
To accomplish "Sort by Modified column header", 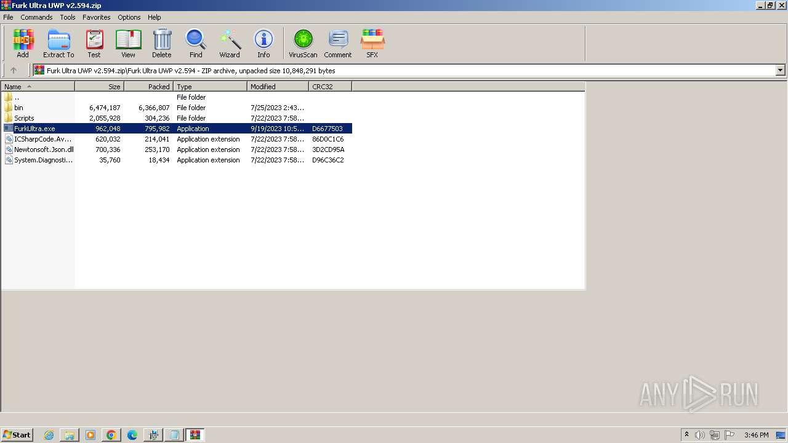I will [278, 87].
